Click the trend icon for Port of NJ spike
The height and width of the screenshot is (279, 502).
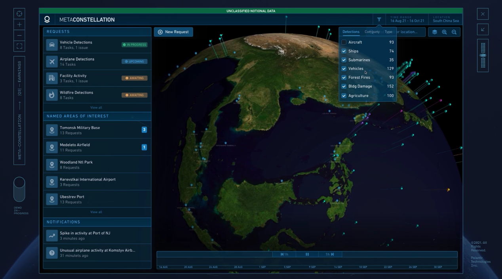52,235
